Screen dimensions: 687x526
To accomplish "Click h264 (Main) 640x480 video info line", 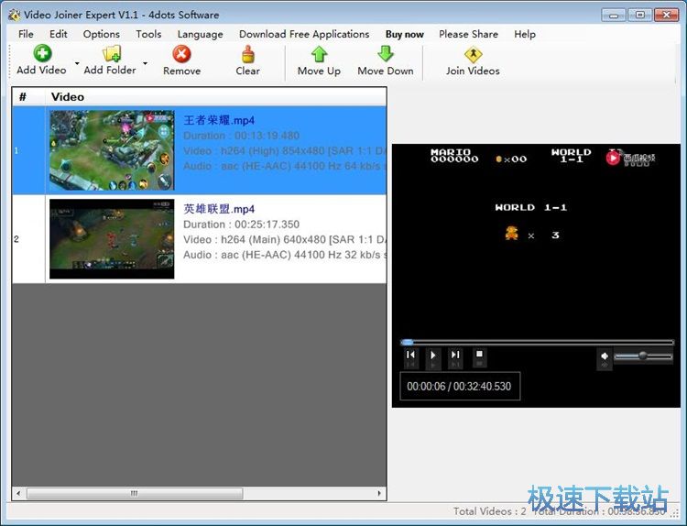I will coord(285,240).
